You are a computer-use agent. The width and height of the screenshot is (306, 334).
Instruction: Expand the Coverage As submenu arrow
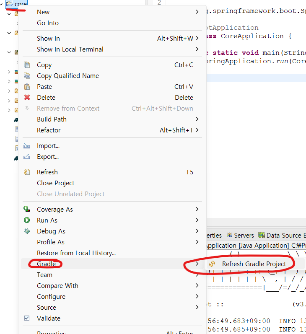pos(197,209)
